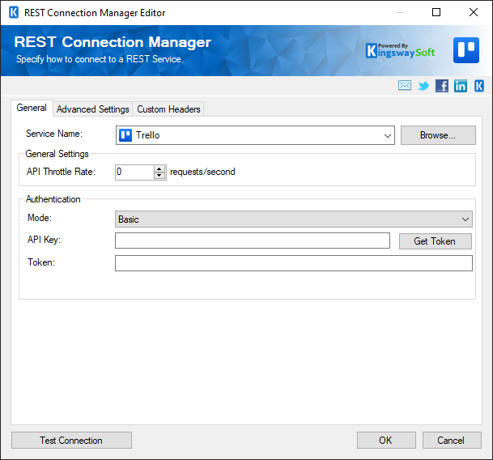Increase API Throttle Rate with up arrow
Image resolution: width=493 pixels, height=460 pixels.
point(159,168)
